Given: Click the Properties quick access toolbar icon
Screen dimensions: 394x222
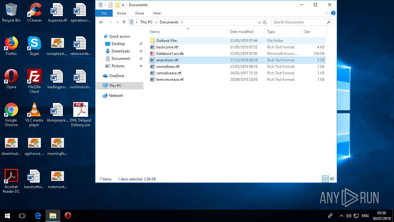Looking at the screenshot, I should 111,5.
